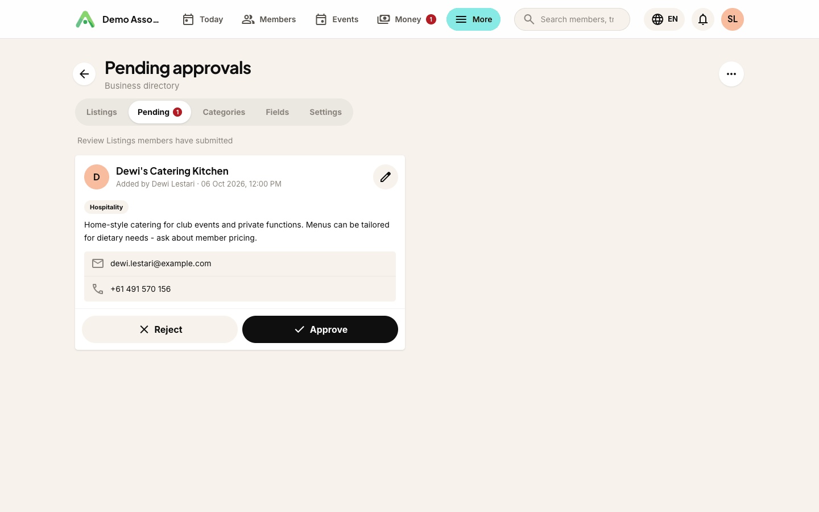Click the magnifier icon in search
The height and width of the screenshot is (512, 819).
tap(529, 19)
